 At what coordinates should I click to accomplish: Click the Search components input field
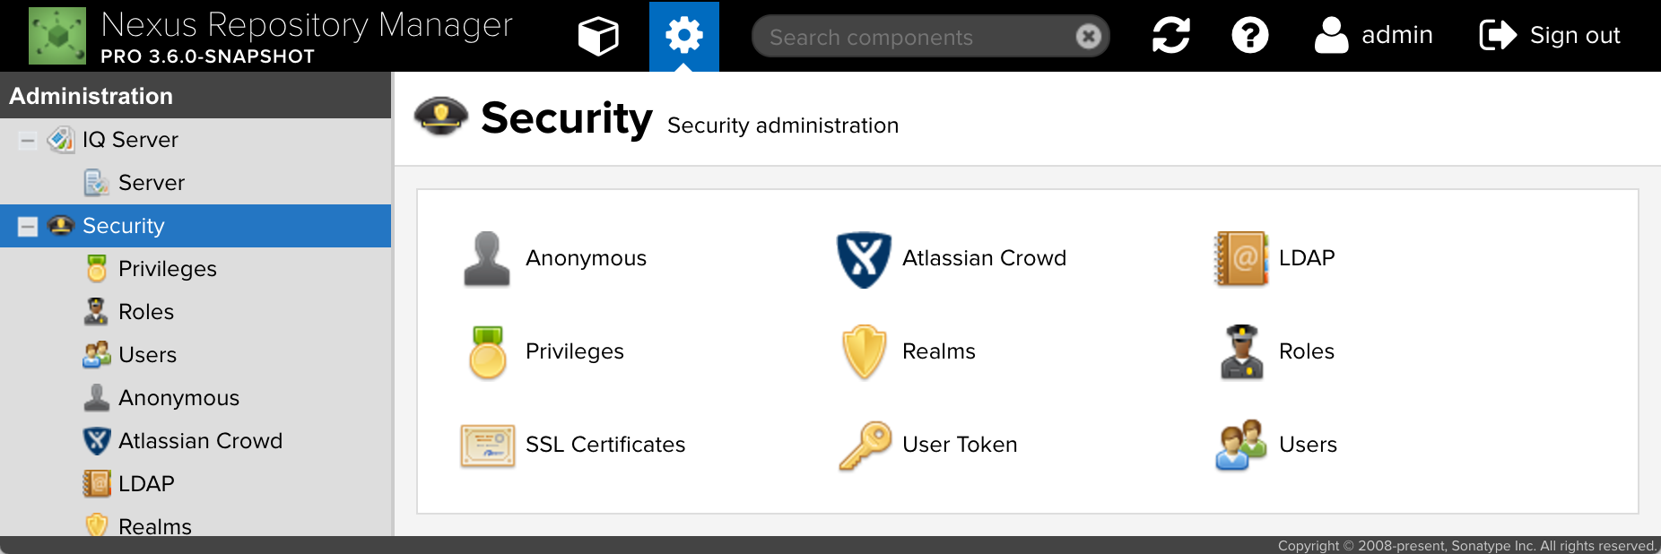pos(915,37)
